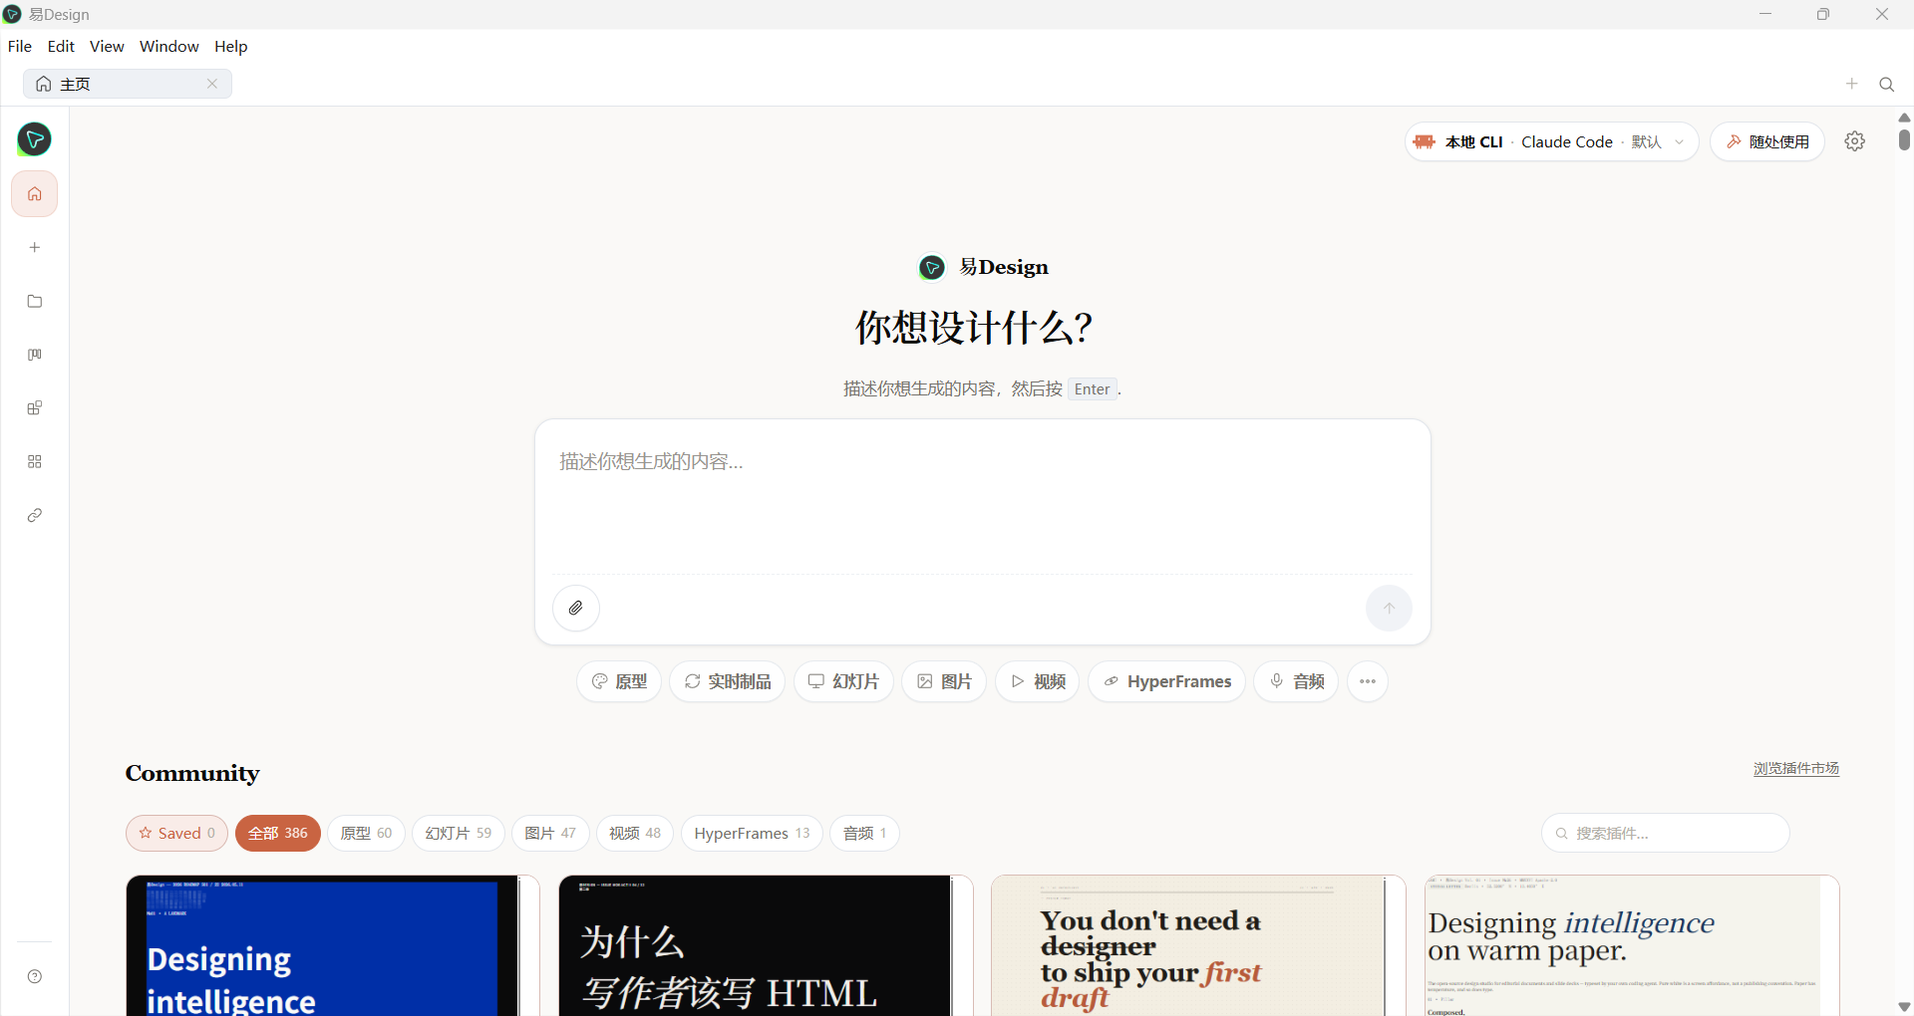This screenshot has height=1016, width=1914.
Task: Click the 易Design brand title above heading
Action: coord(1003,267)
